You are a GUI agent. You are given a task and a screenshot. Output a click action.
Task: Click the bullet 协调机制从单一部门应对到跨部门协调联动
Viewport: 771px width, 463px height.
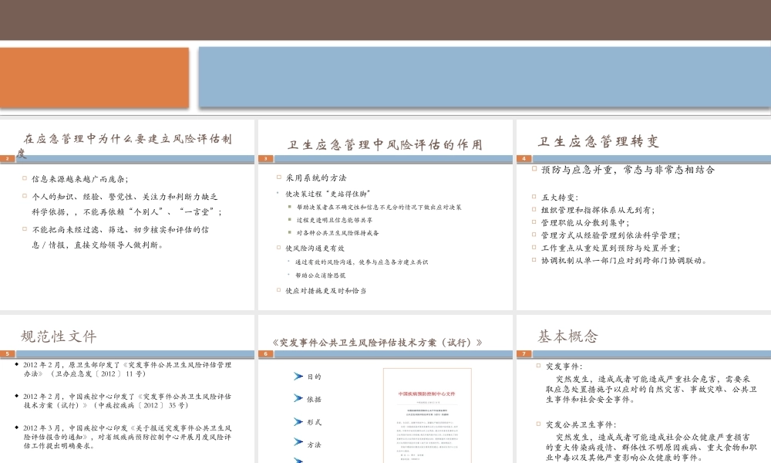coord(624,261)
